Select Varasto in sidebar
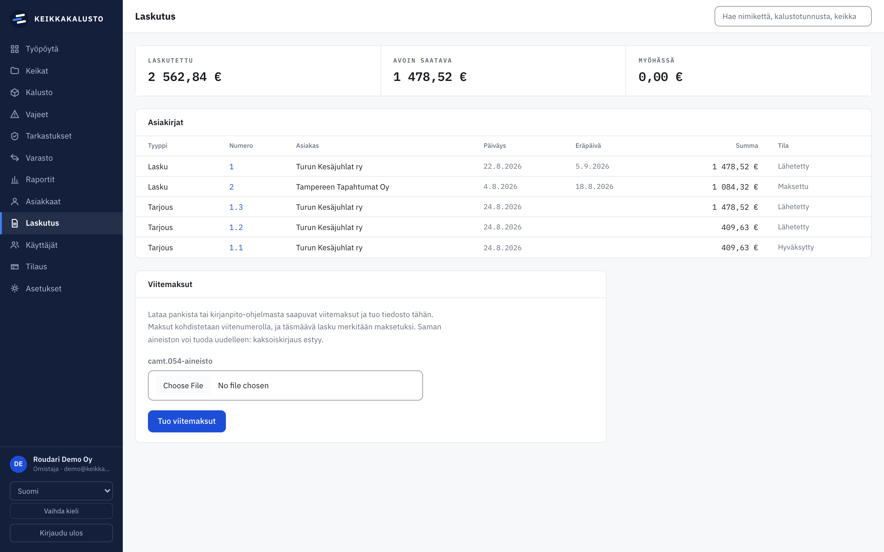 (x=61, y=158)
